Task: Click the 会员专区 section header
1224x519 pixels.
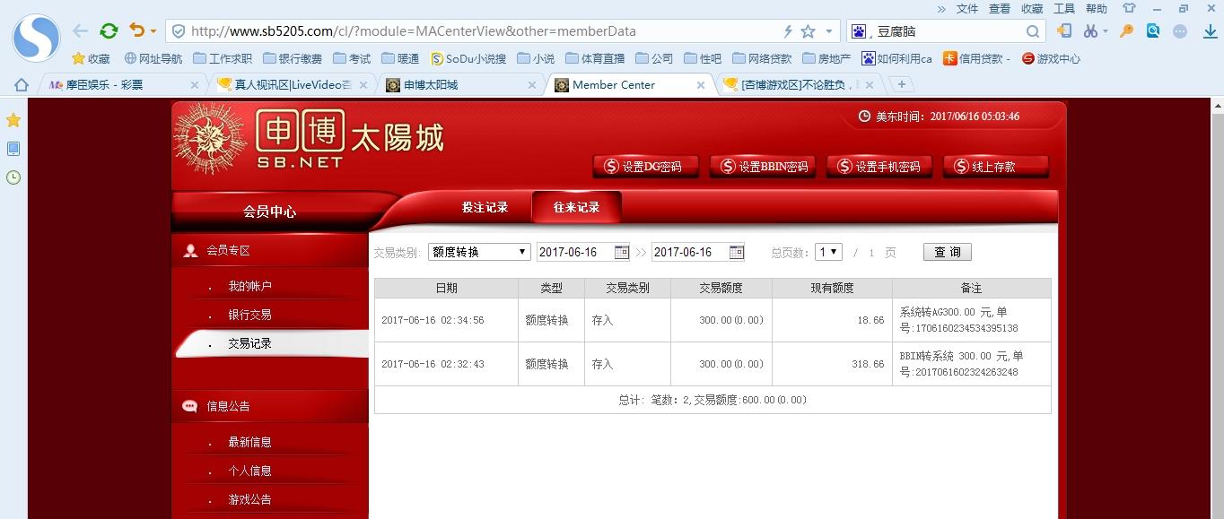Action: [270, 251]
